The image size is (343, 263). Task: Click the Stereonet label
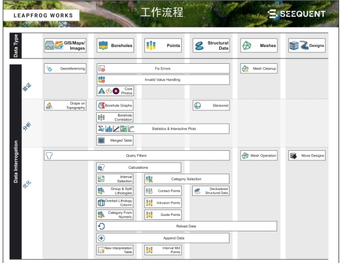(x=220, y=106)
